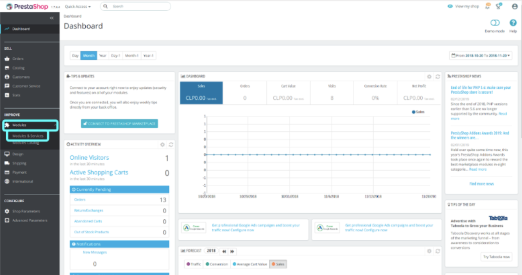This screenshot has width=522, height=275.
Task: Select the Cart Value KPI tile
Action: (x=288, y=93)
